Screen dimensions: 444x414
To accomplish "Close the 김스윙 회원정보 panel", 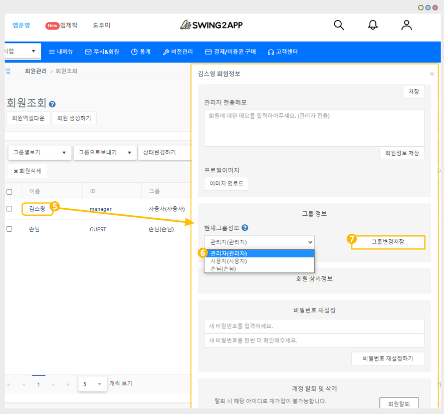I will click(432, 74).
